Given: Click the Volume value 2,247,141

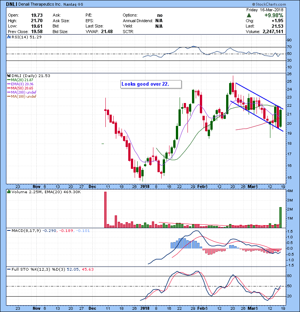Looking at the screenshot, I should point(273,32).
